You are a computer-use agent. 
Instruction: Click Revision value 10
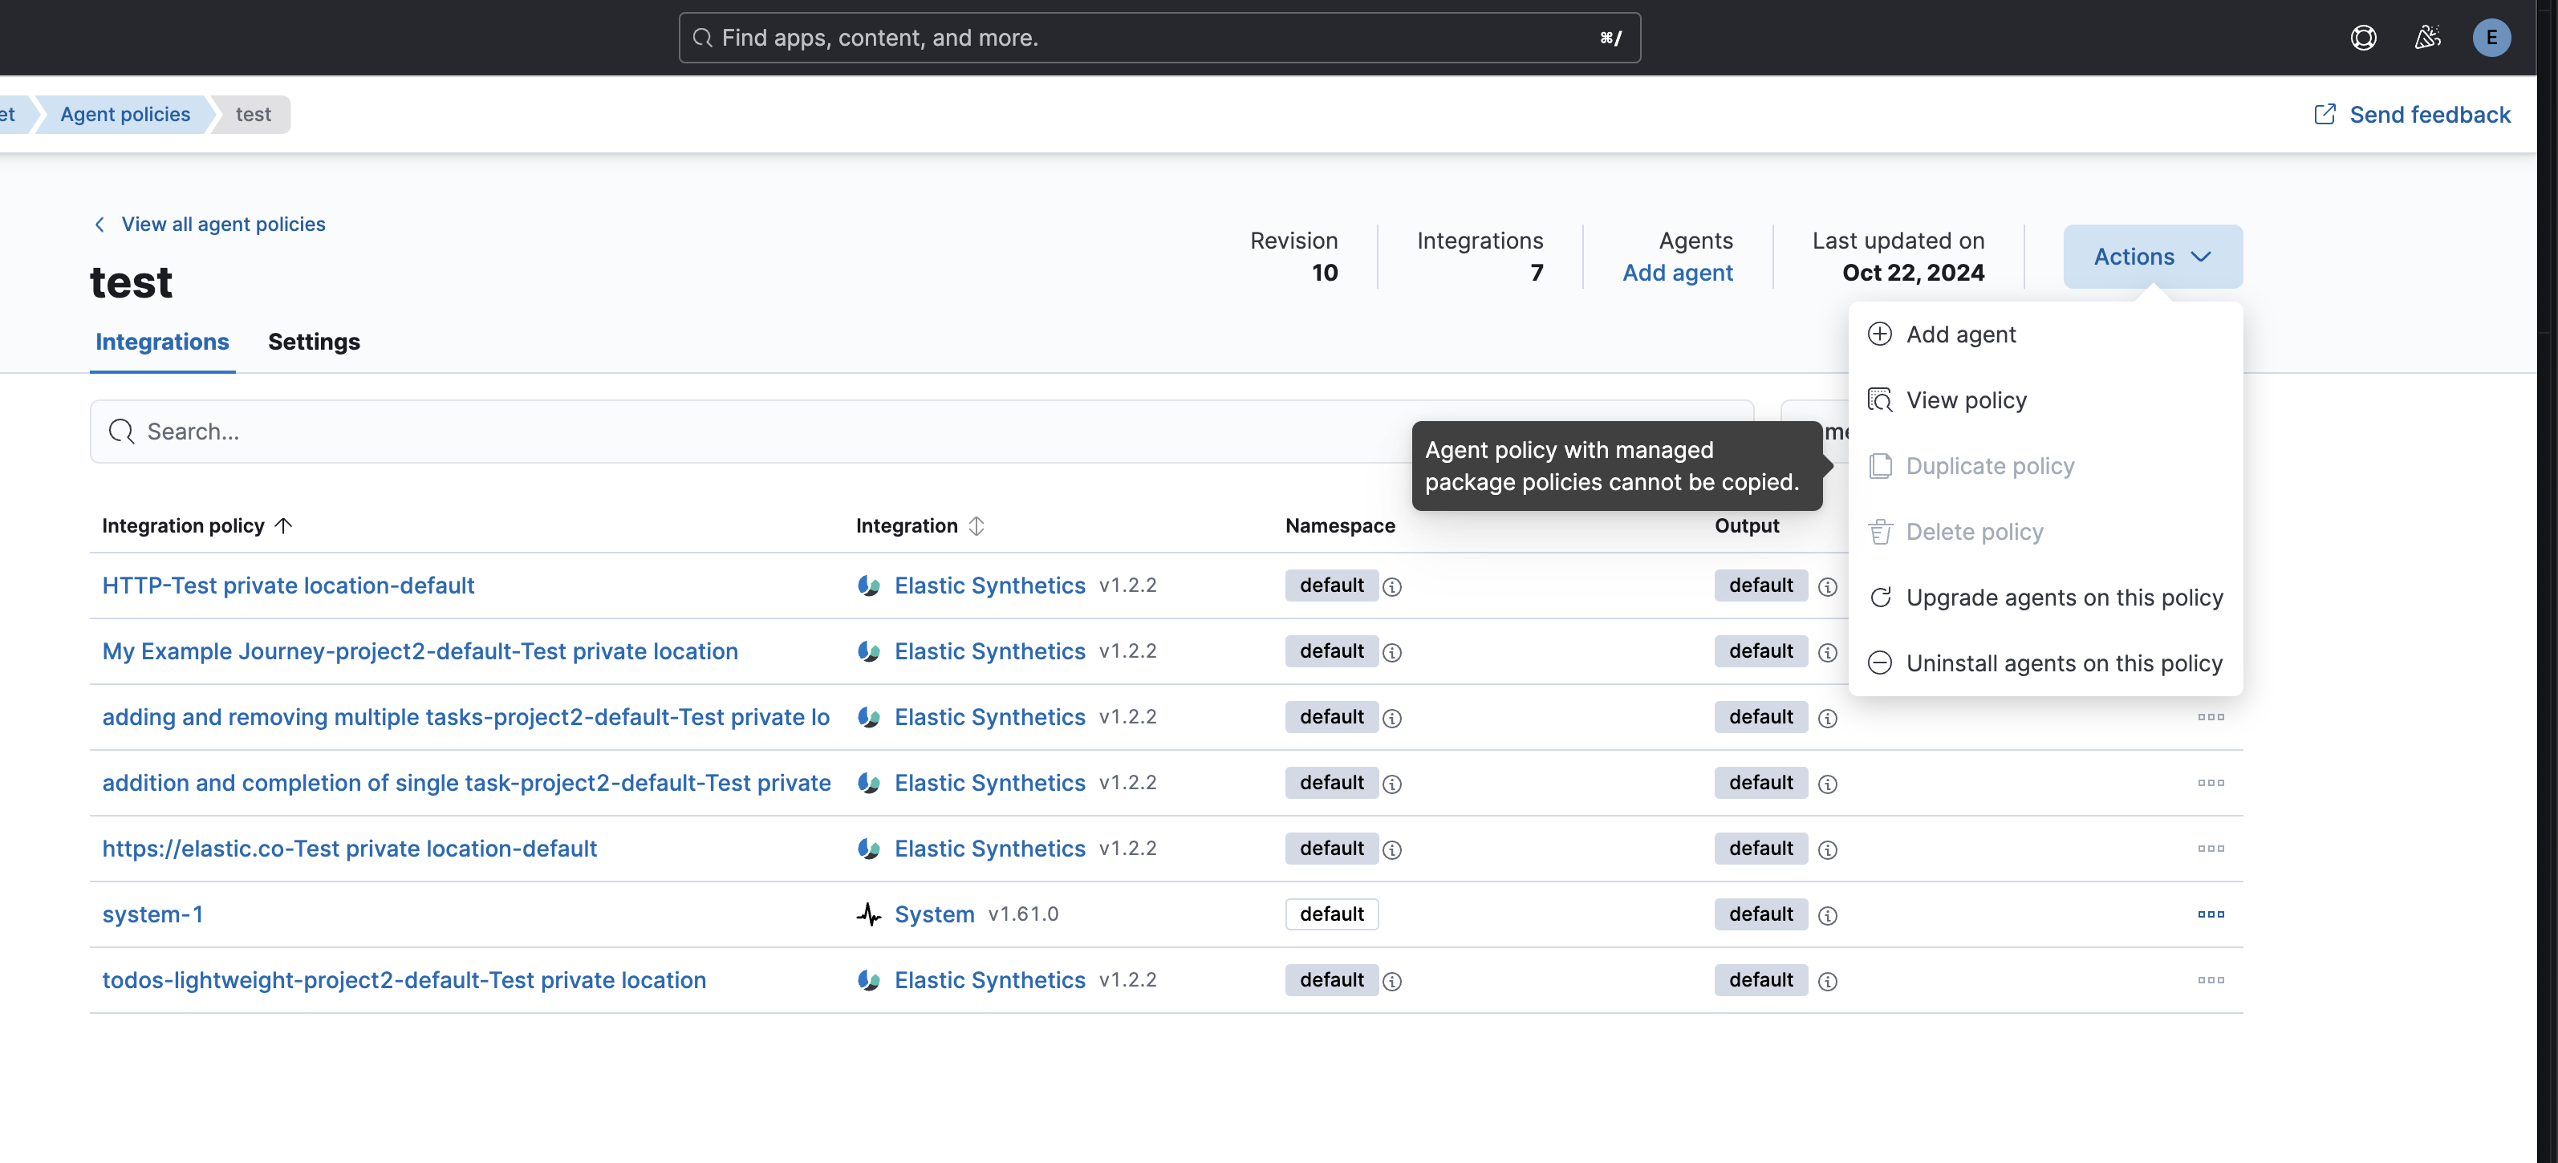pyautogui.click(x=1324, y=273)
